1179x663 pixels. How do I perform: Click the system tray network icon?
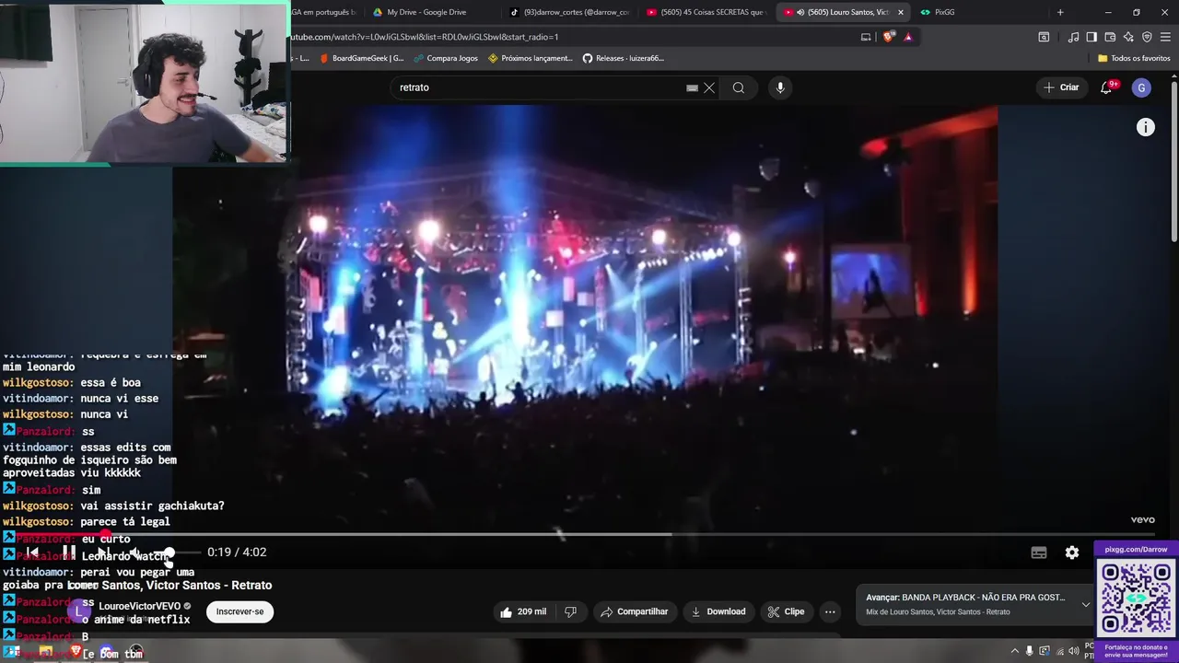click(x=1058, y=652)
